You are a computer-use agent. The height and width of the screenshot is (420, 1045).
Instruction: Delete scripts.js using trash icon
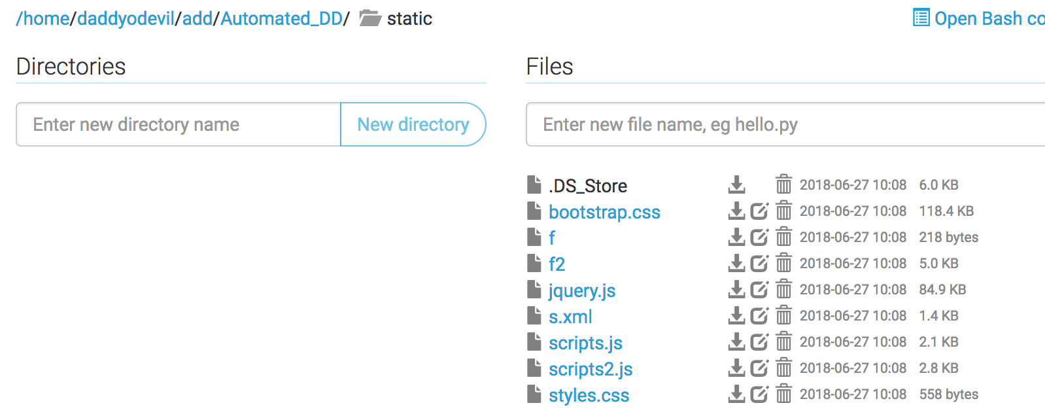coord(783,342)
